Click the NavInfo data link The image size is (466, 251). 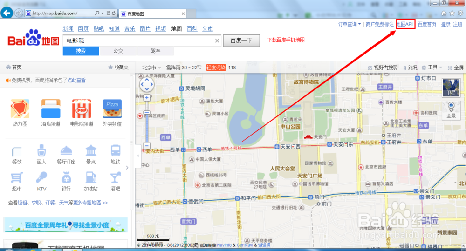pos(224,245)
